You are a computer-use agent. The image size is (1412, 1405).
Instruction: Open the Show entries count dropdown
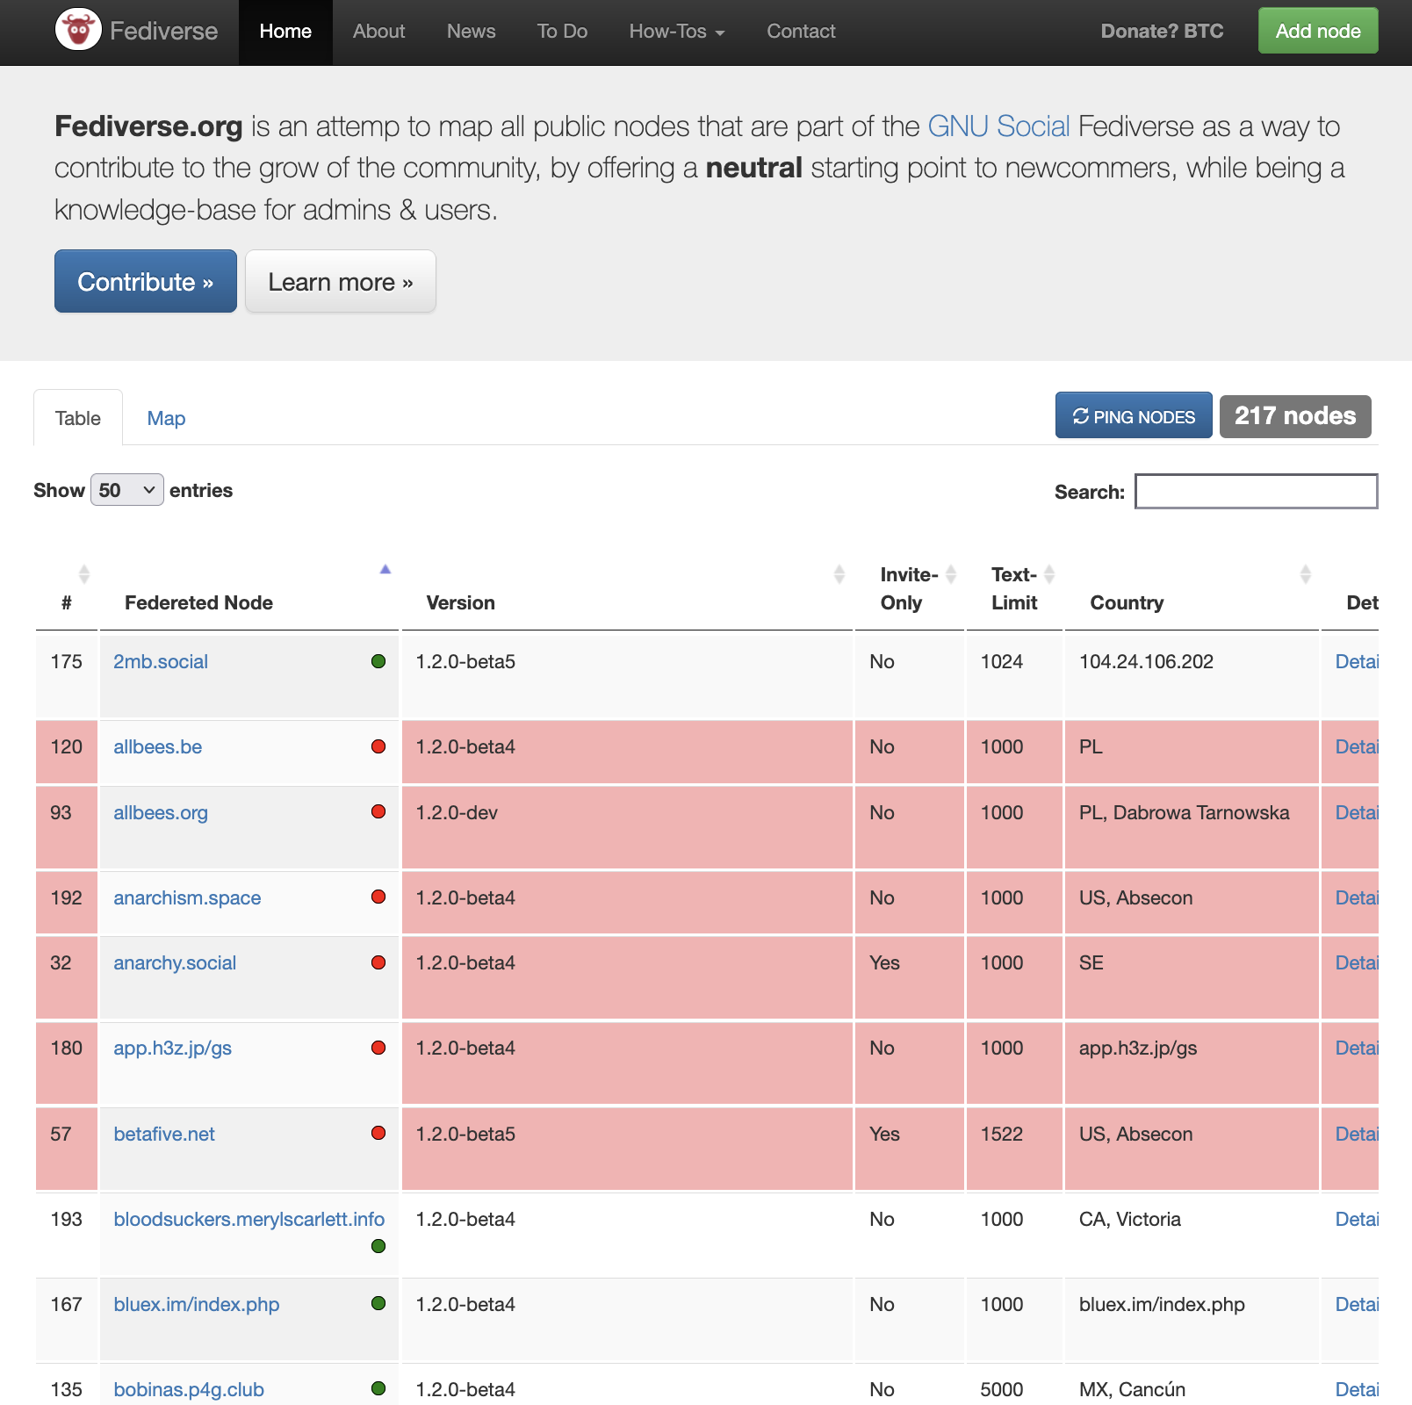point(127,490)
